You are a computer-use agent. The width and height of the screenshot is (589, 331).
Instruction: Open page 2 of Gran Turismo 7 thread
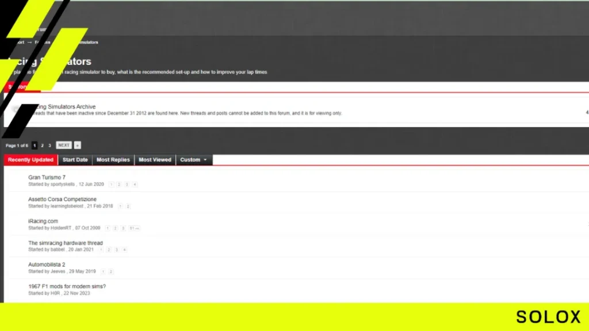(118, 184)
